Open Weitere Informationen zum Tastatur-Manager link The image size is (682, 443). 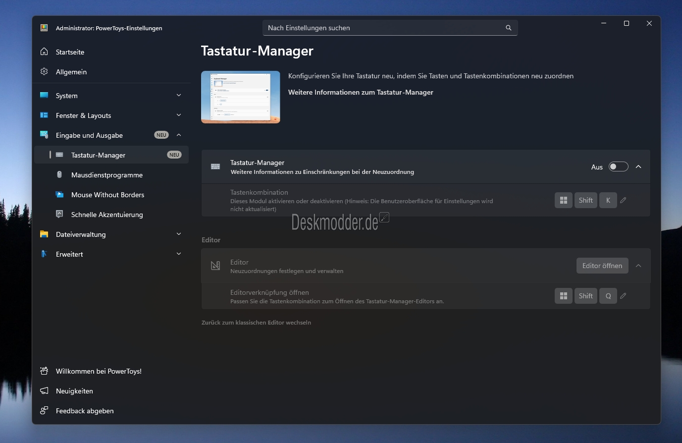pyautogui.click(x=361, y=93)
